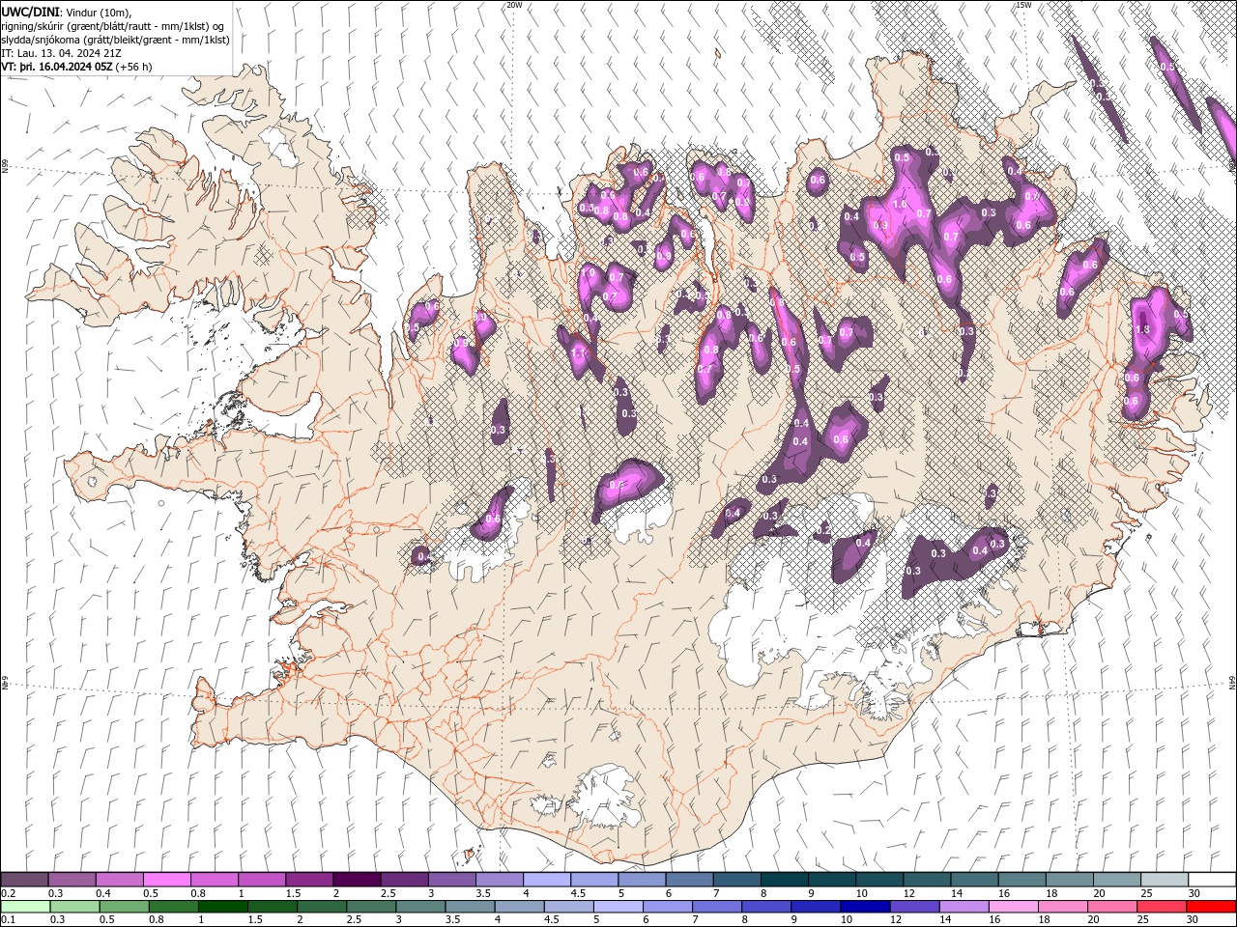1237x927 pixels.
Task: Click the '1.8' snowfall value in east Iceland
Action: click(1141, 329)
